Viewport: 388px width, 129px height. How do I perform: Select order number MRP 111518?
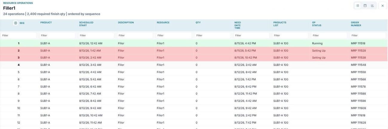coord(358,43)
